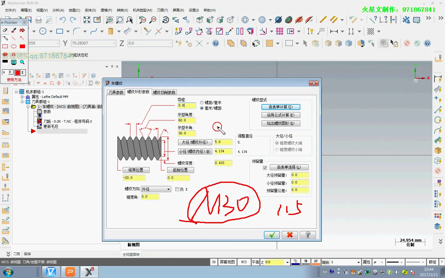Switch to the 螺纹切削参数 tab

164,92
